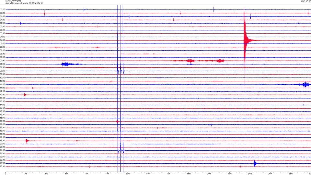Click the 13:30 hour label

pos(3,101)
